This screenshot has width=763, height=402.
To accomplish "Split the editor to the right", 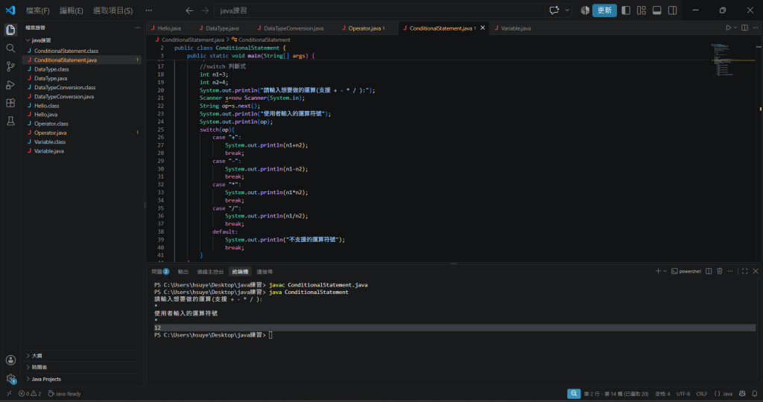I will coord(744,28).
